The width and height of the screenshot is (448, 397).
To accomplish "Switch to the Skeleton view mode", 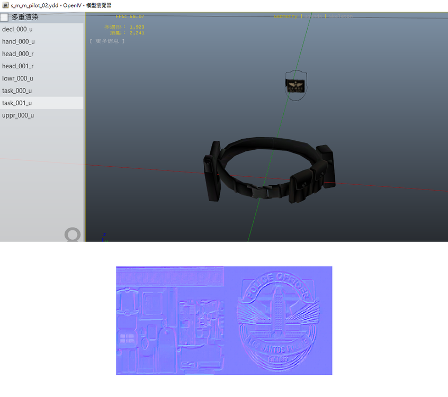I will coord(341,16).
